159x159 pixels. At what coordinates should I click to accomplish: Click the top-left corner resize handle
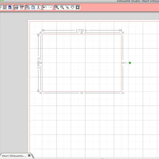click(41, 33)
